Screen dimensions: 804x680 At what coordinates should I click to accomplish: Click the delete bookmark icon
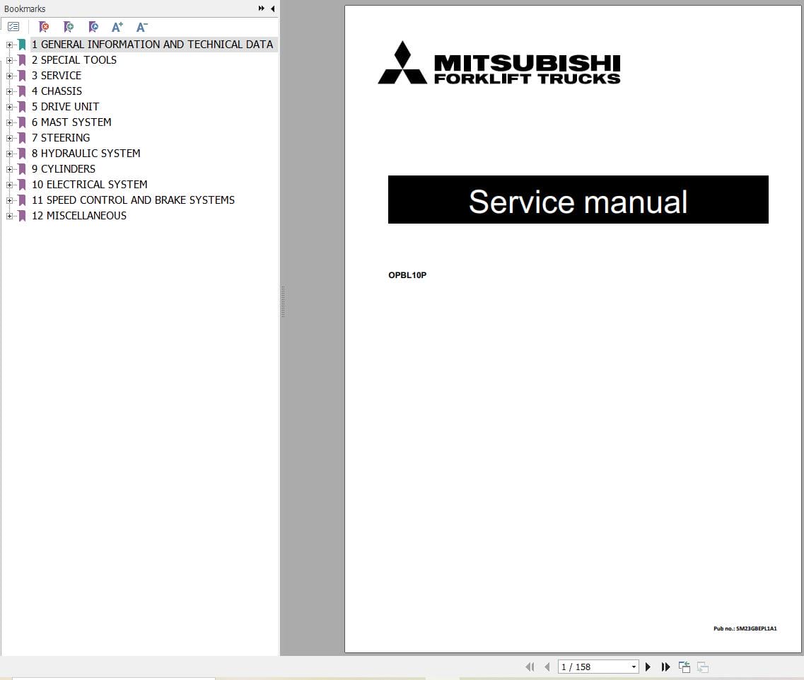44,26
